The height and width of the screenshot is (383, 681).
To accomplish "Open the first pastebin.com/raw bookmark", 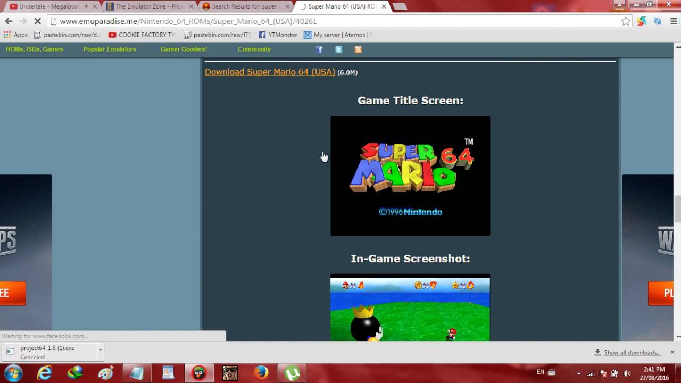I will pyautogui.click(x=67, y=35).
